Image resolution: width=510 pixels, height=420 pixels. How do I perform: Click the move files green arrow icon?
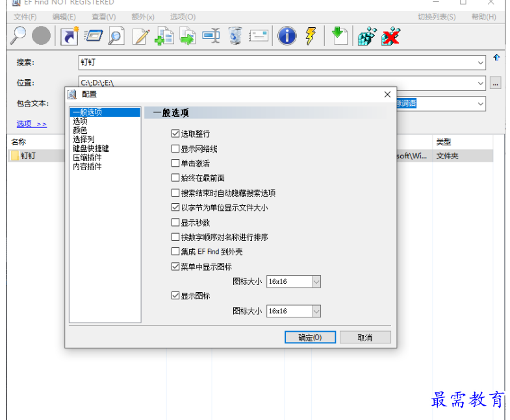tap(188, 35)
